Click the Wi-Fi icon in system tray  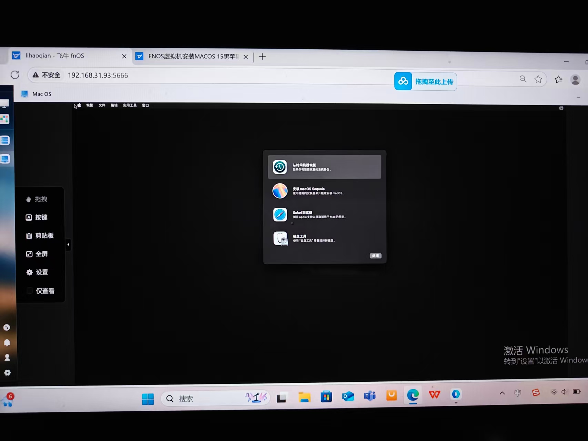point(554,392)
